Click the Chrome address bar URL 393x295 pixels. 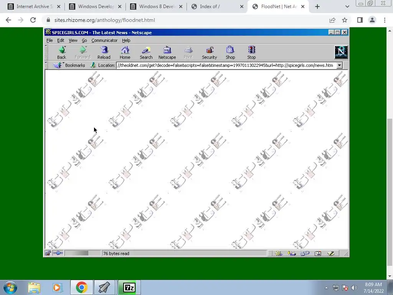pyautogui.click(x=104, y=20)
